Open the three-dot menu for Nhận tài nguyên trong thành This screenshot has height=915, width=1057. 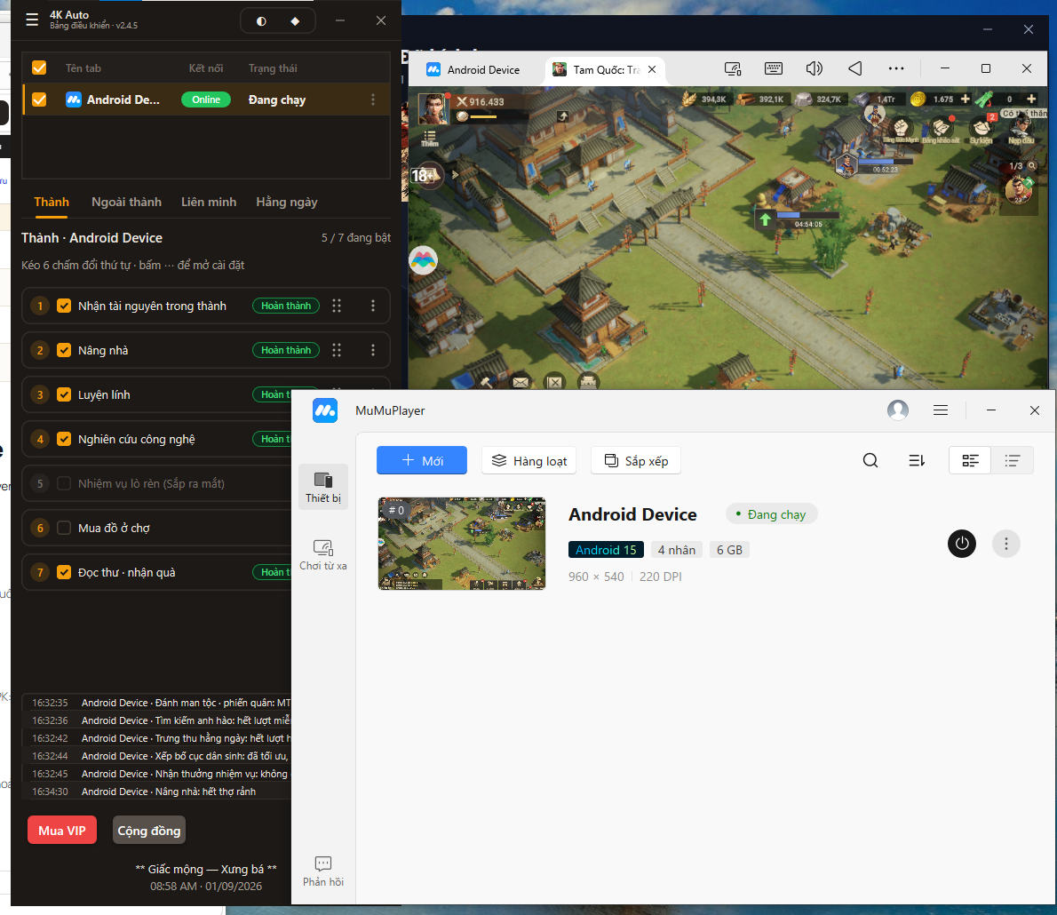pyautogui.click(x=373, y=306)
